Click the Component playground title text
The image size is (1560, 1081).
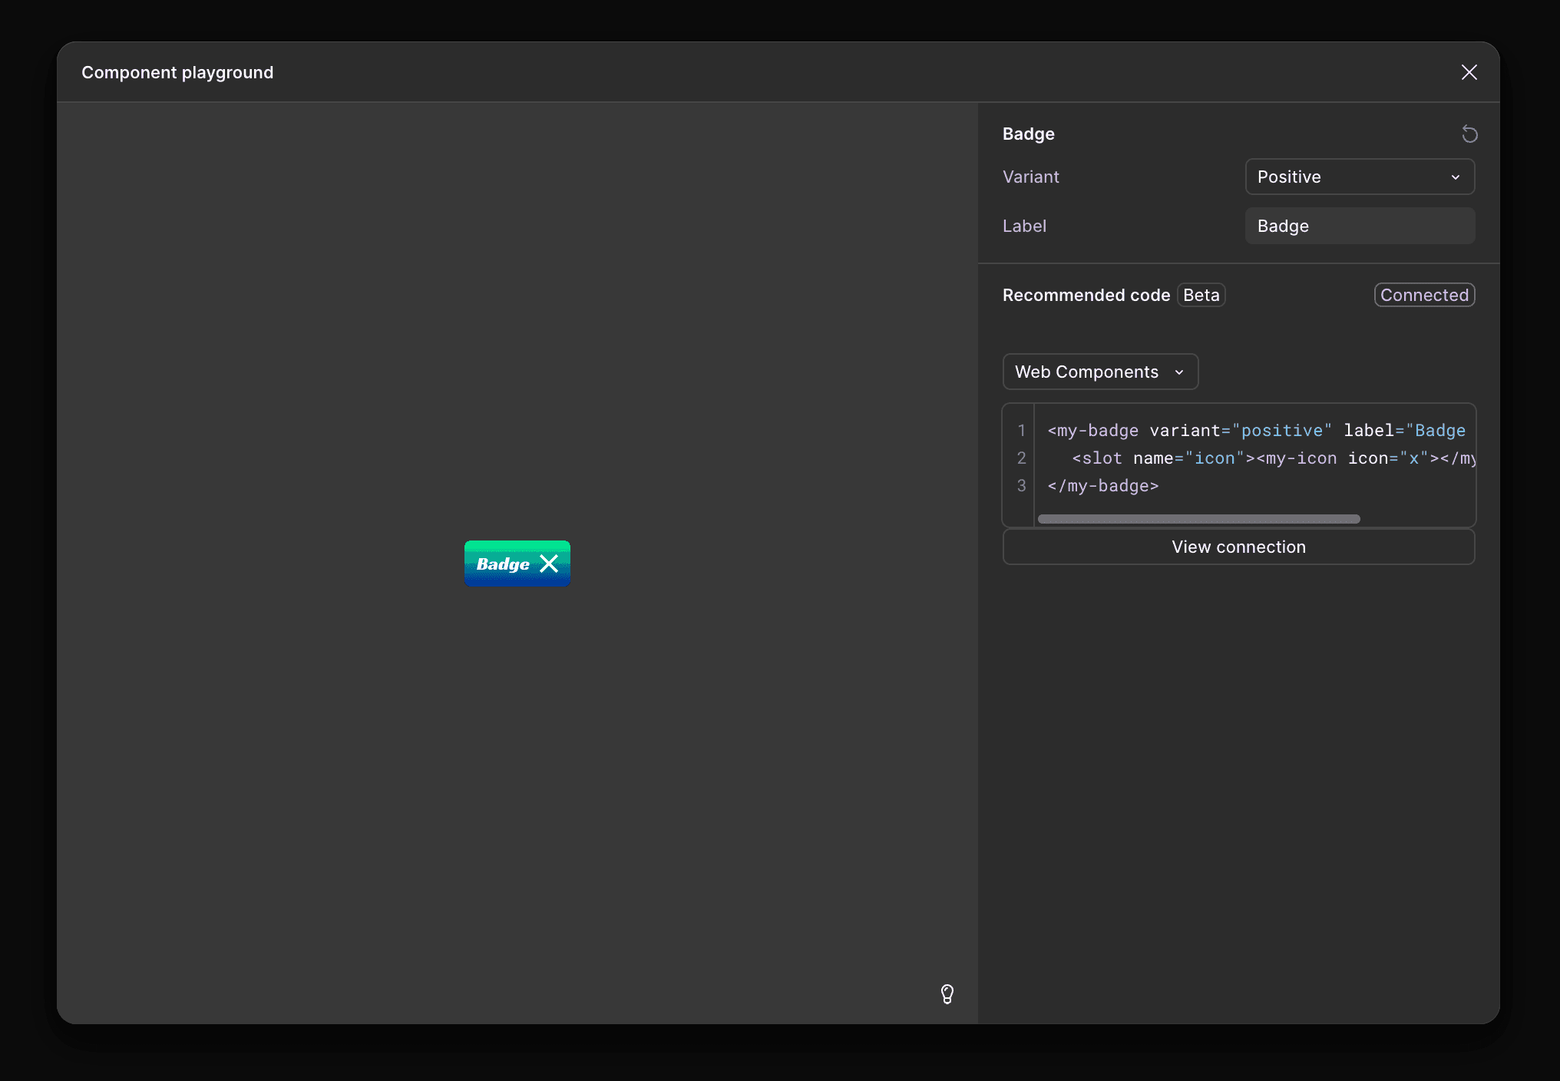(x=177, y=72)
